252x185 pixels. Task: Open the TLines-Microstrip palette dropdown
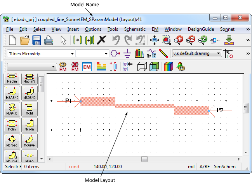pyautogui.click(x=72, y=53)
